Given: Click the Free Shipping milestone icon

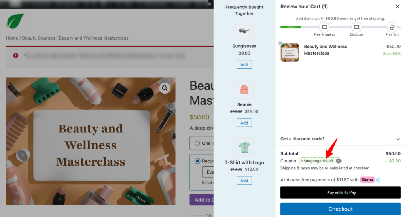Looking at the screenshot, I should (324, 27).
